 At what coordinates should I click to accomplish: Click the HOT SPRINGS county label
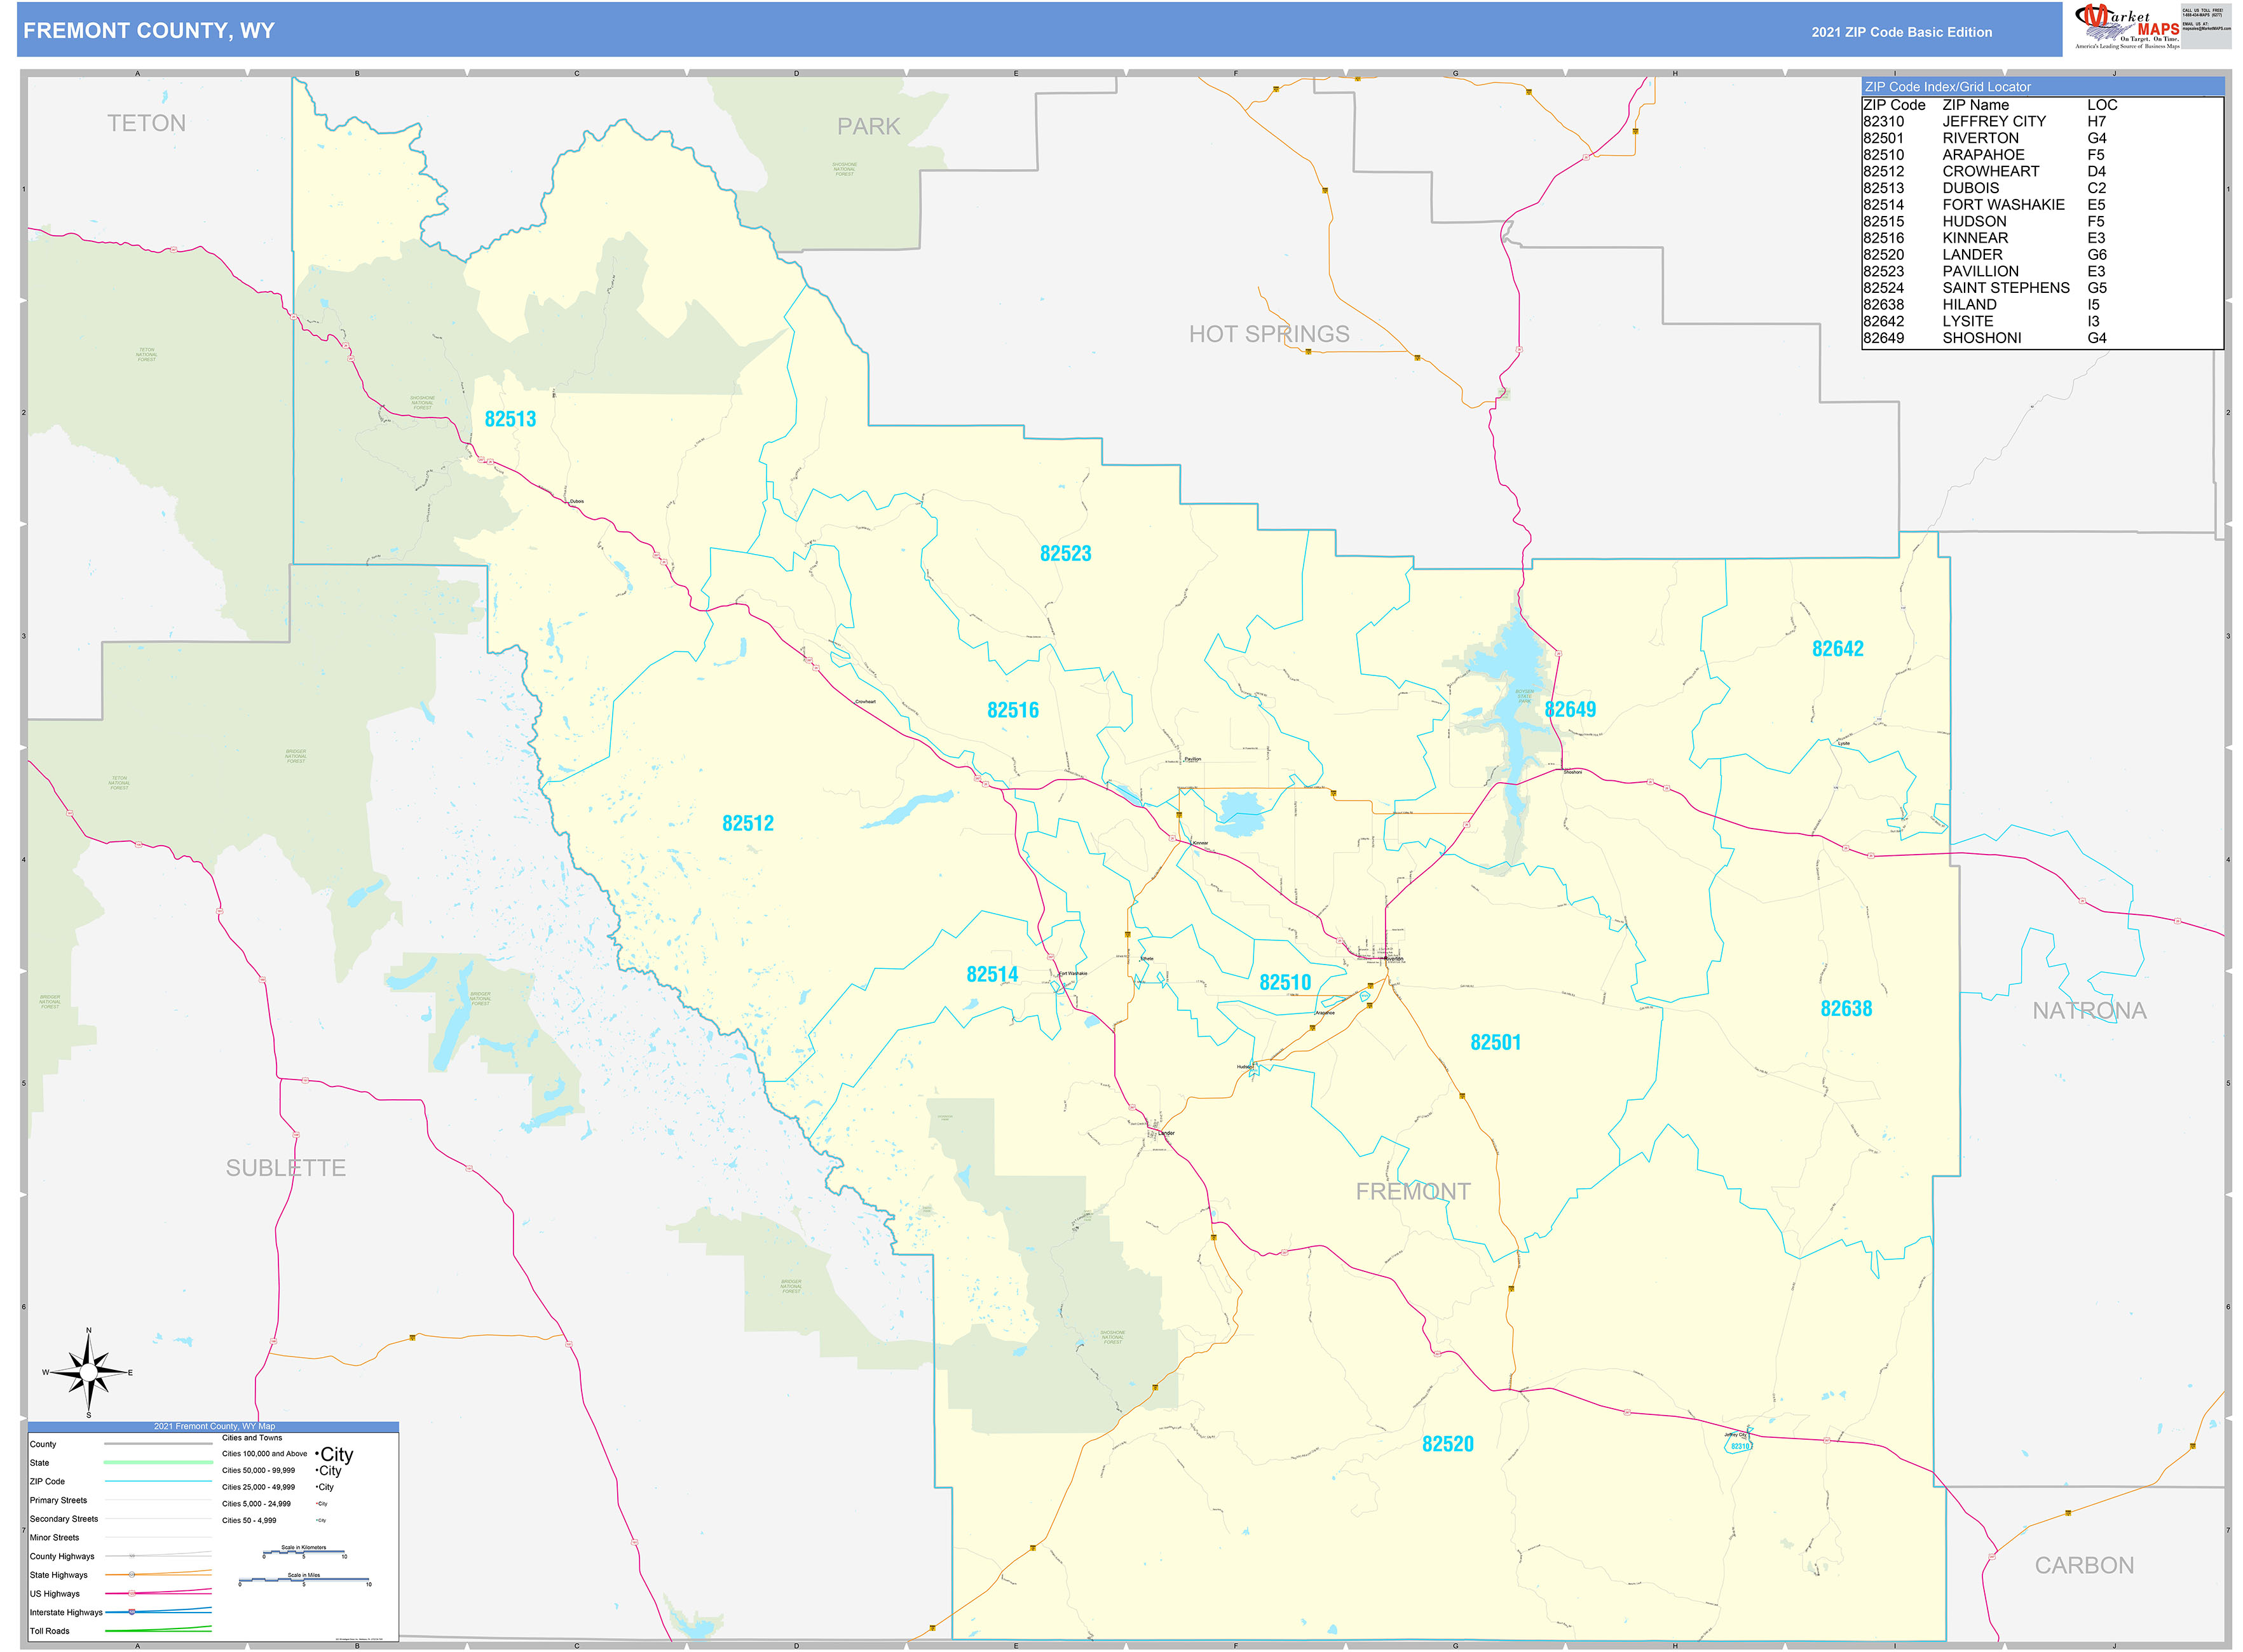point(1269,334)
